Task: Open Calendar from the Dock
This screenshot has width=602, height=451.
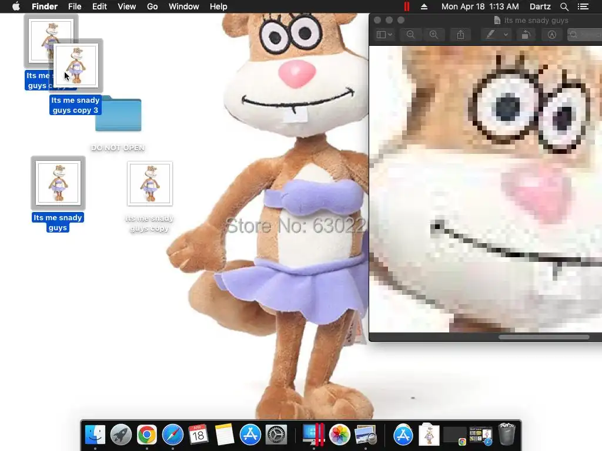Action: pyautogui.click(x=198, y=435)
